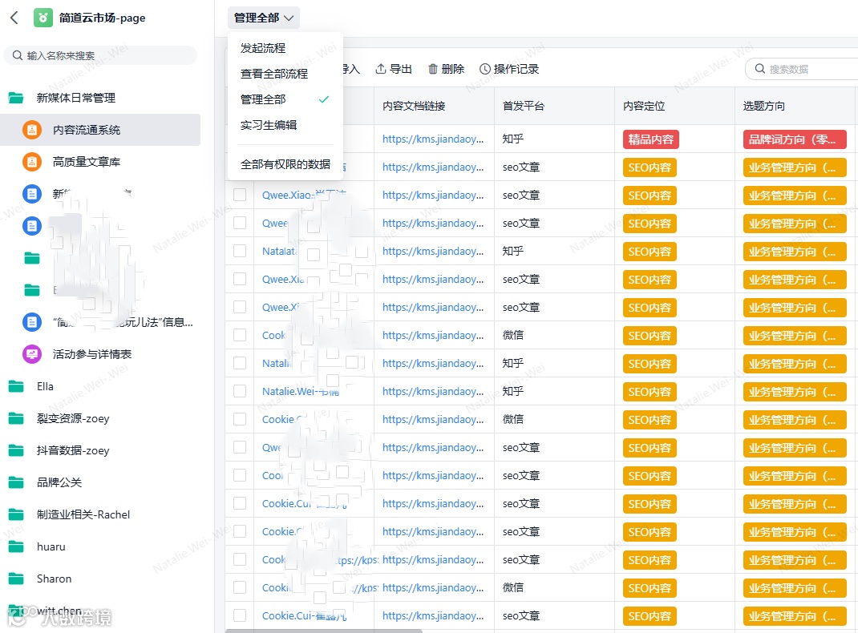Click 导出 button in toolbar
The height and width of the screenshot is (633, 858).
coord(394,69)
